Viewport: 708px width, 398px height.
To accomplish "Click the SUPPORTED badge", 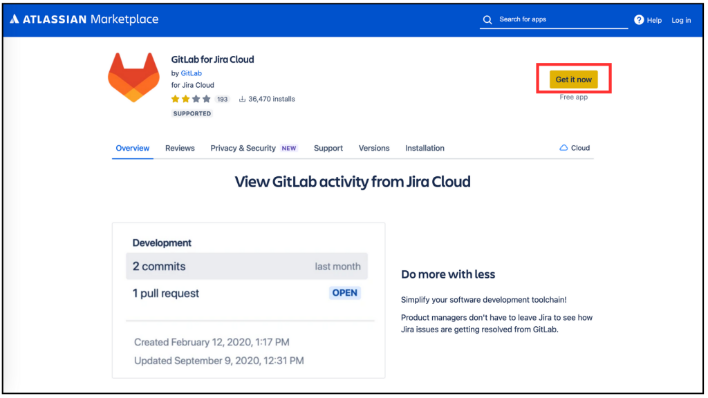I will click(192, 114).
